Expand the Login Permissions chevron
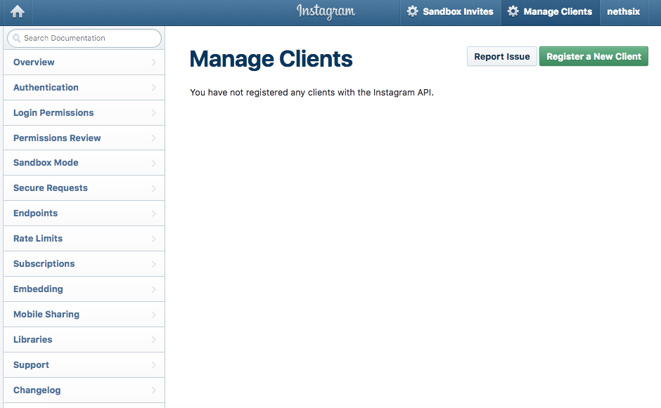The image size is (661, 408). 154,113
